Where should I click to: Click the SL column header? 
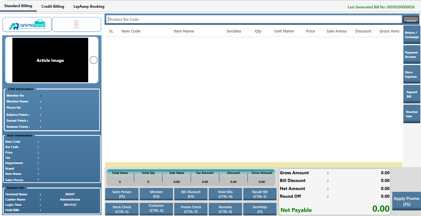(x=111, y=31)
